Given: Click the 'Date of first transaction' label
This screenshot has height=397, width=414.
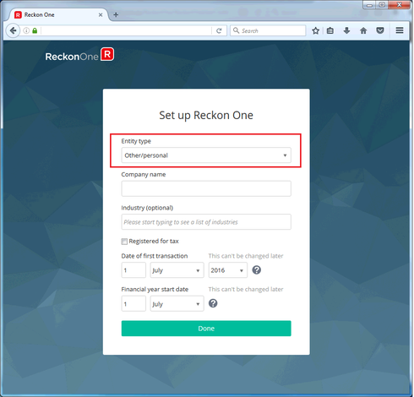Looking at the screenshot, I should click(155, 256).
